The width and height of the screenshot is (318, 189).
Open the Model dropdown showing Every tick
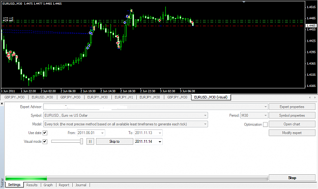click(x=205, y=124)
